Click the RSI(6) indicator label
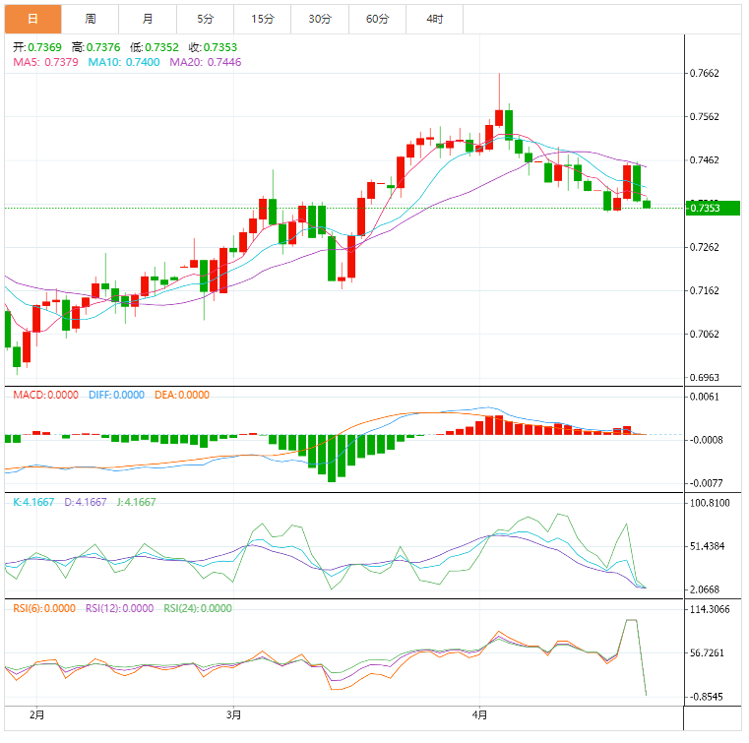This screenshot has width=749, height=743. [x=43, y=608]
